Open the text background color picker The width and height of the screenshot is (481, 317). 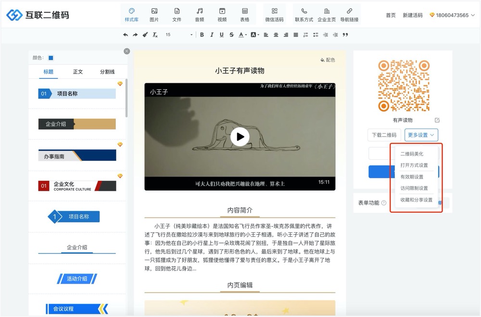254,35
